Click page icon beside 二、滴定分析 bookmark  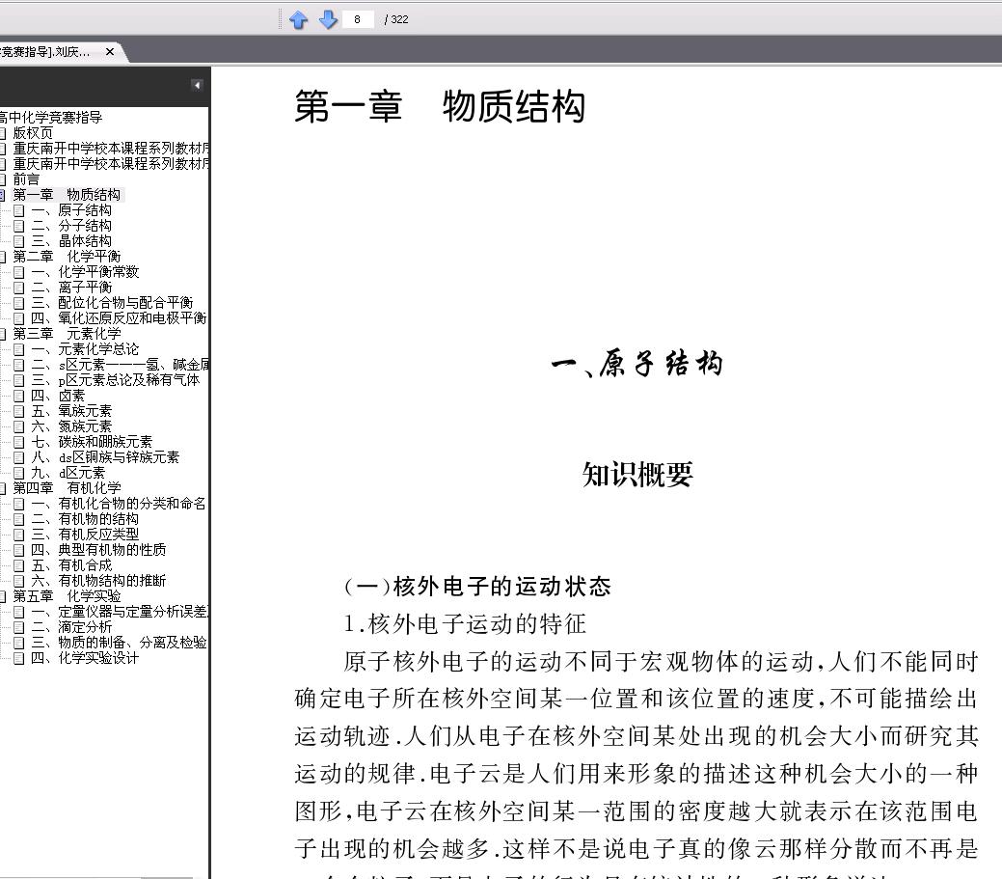coord(19,627)
